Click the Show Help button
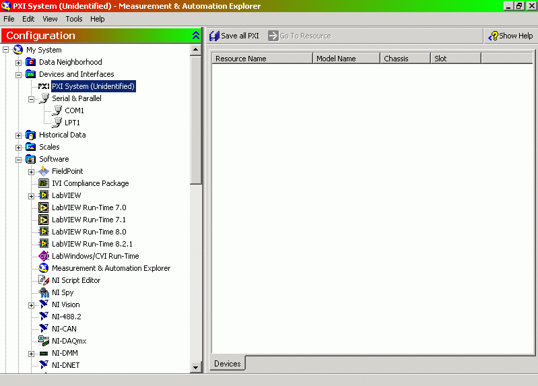 [x=510, y=36]
